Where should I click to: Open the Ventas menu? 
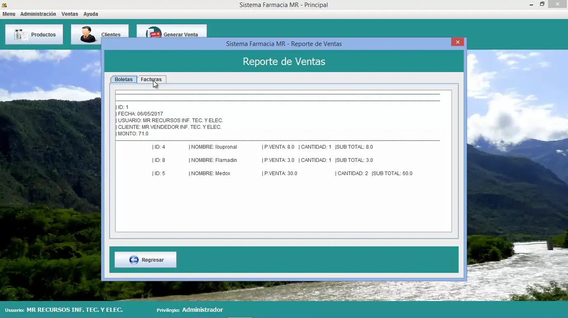(x=69, y=14)
